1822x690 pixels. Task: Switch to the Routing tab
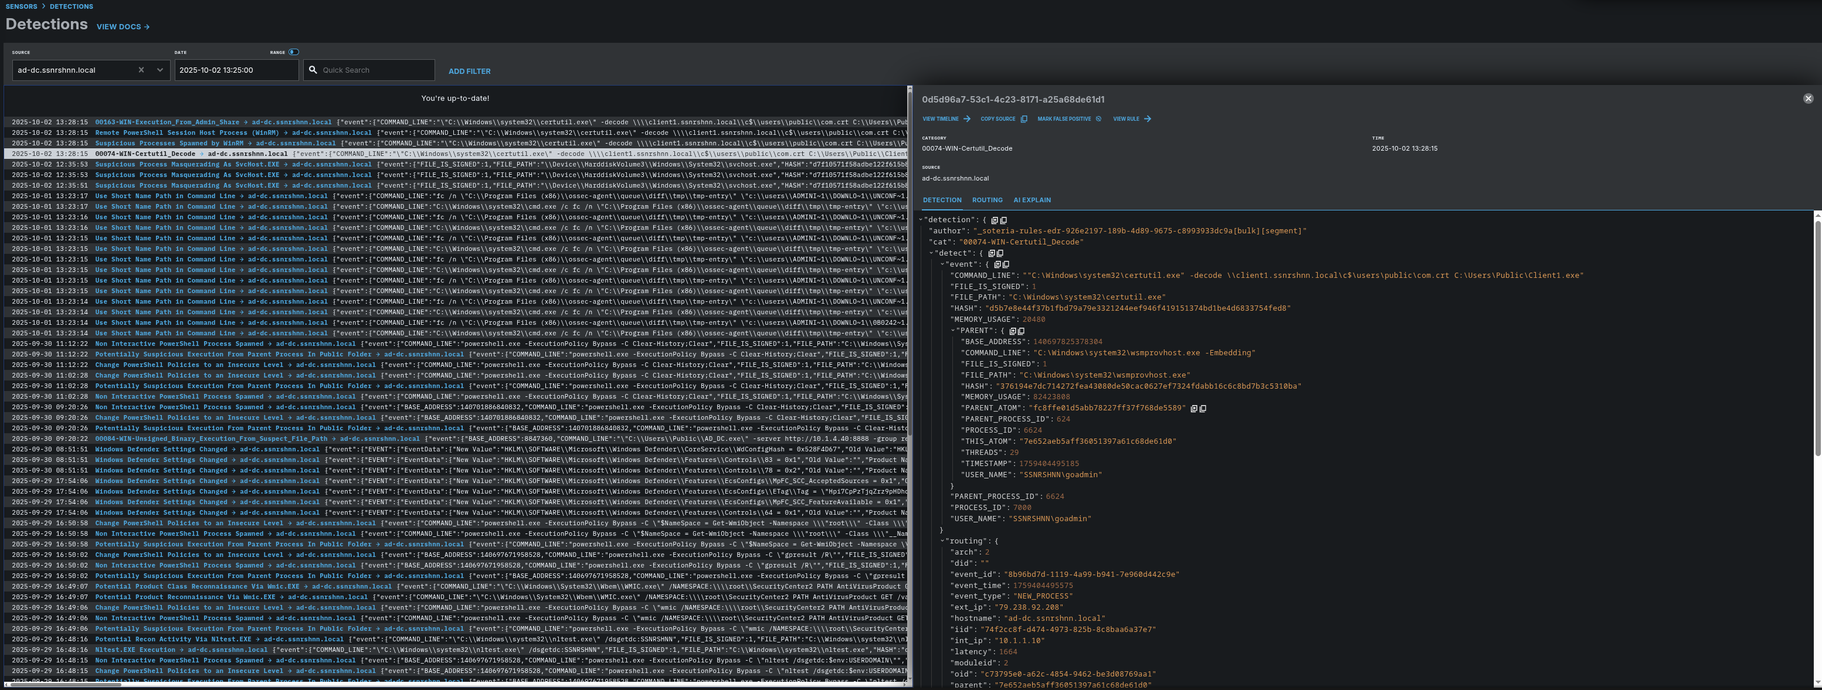(987, 200)
